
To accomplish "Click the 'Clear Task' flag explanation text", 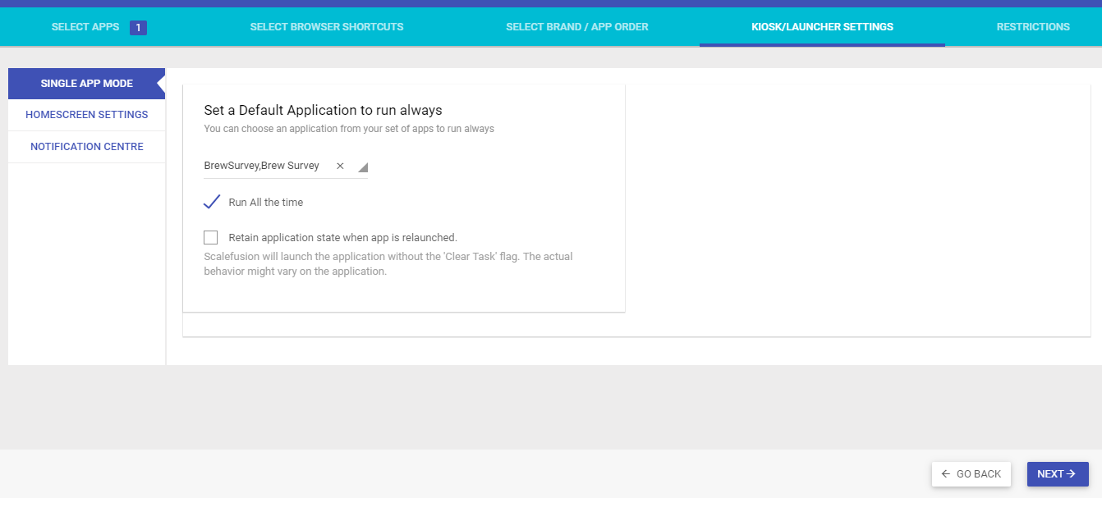I will (388, 264).
